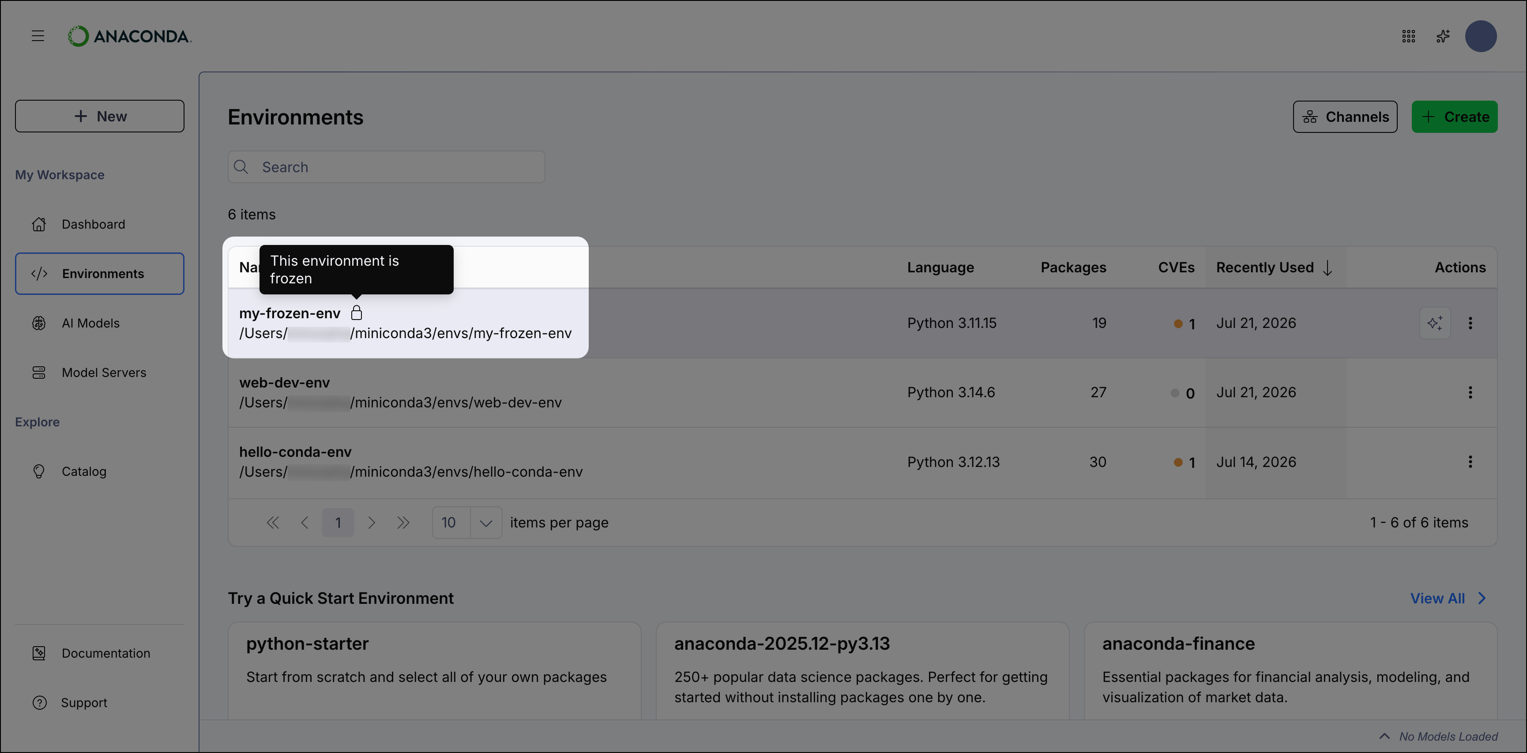Click the CVE count for my-frozen-env
1527x753 pixels.
[1185, 324]
